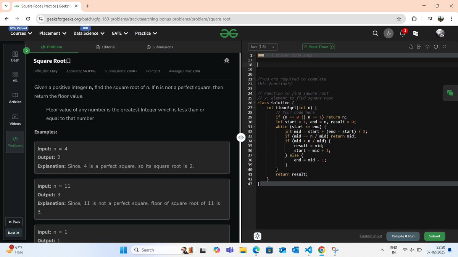Bookmark this page with star icon
This screenshot has height=257, width=458.
[x=399, y=19]
